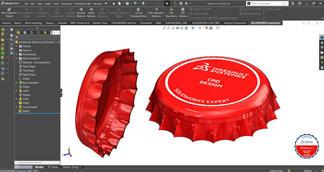324x172 pixels.
Task: Open the Appearances color wheel tab
Action: click(45, 32)
